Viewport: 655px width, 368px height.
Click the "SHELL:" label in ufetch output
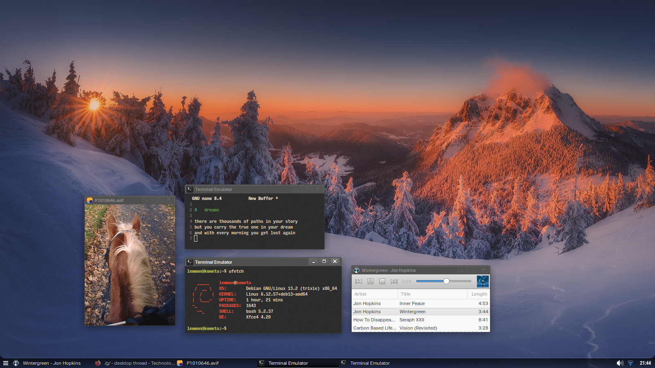tap(226, 311)
